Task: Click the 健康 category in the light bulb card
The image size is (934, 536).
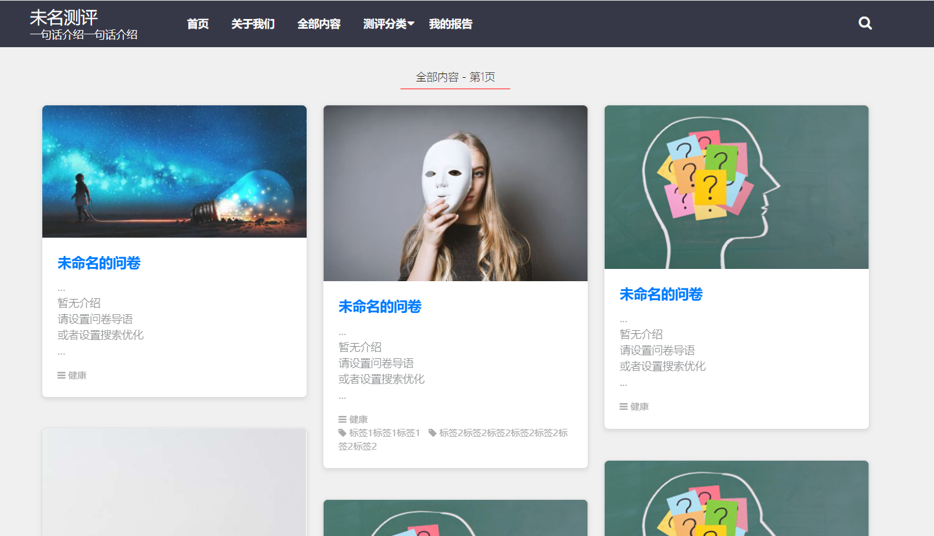Action: (77, 376)
